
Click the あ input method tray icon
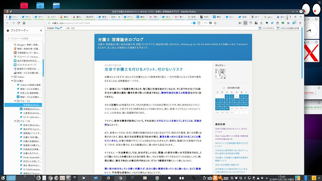pos(215,178)
